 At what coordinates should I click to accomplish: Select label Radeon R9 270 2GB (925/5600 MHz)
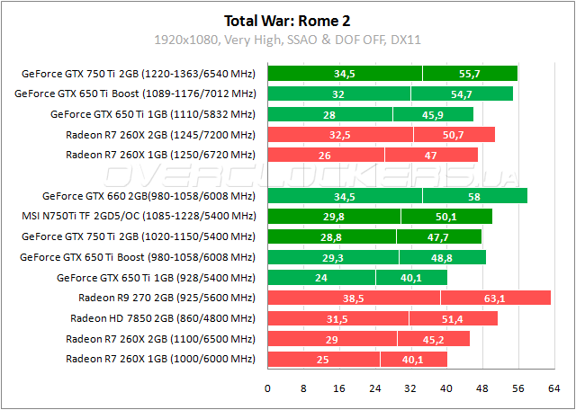[166, 298]
